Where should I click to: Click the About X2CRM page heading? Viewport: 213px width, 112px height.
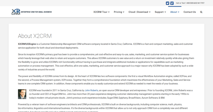35,36
